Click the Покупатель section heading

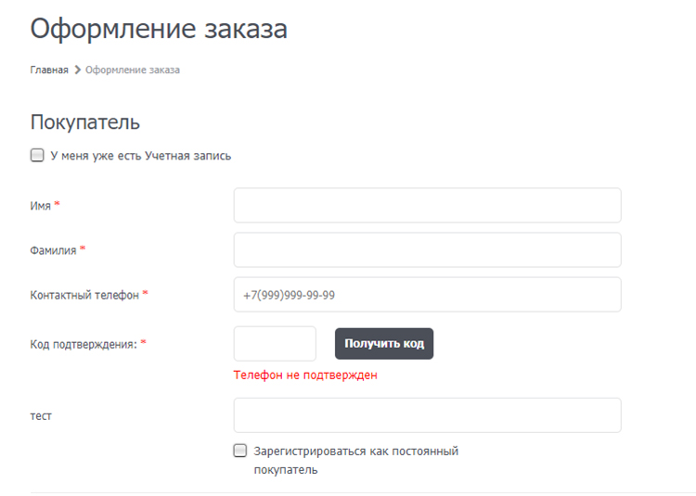click(x=85, y=121)
